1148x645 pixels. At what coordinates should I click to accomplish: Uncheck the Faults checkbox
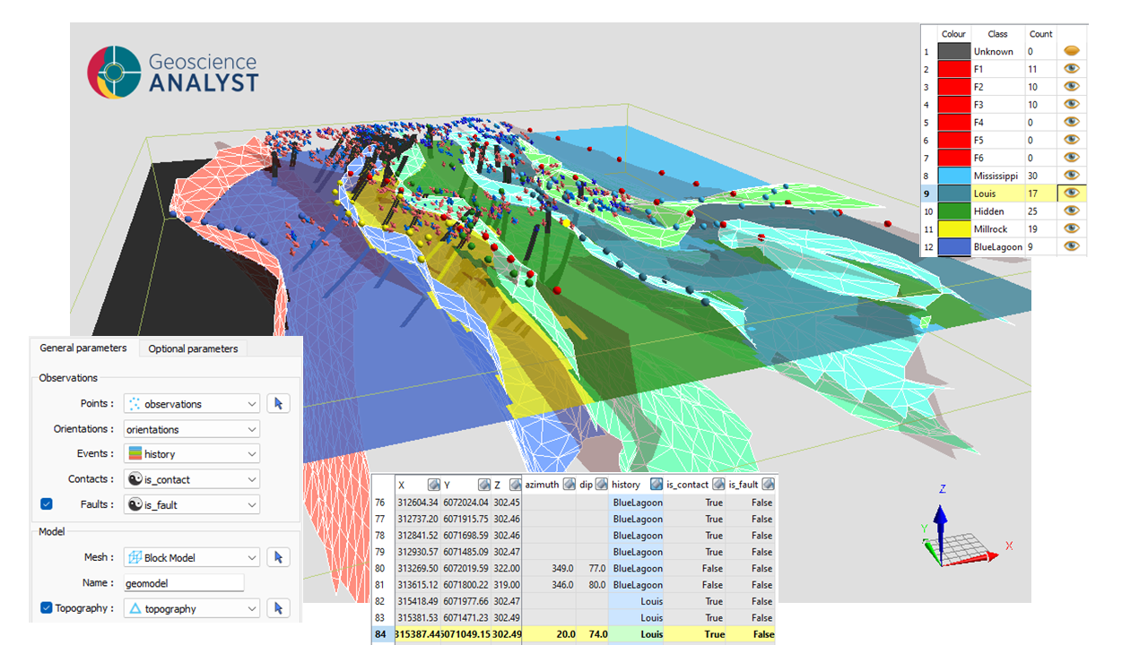pos(47,504)
